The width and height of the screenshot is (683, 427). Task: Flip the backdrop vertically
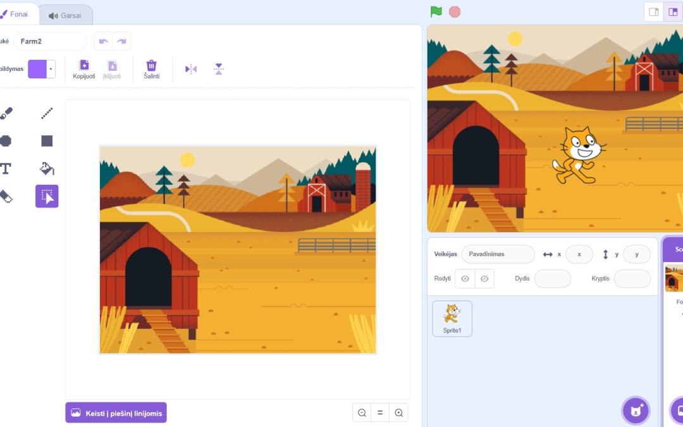point(219,69)
